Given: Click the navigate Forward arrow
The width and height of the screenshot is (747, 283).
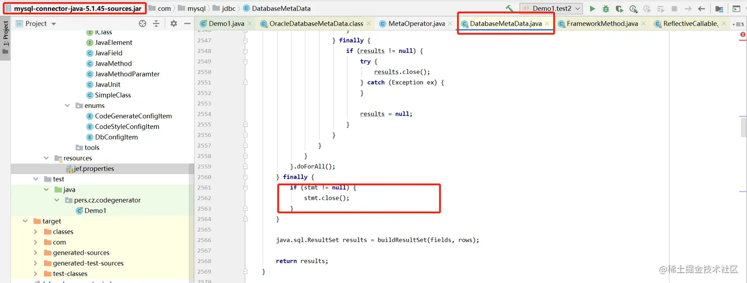Looking at the screenshot, I should pyautogui.click(x=688, y=9).
